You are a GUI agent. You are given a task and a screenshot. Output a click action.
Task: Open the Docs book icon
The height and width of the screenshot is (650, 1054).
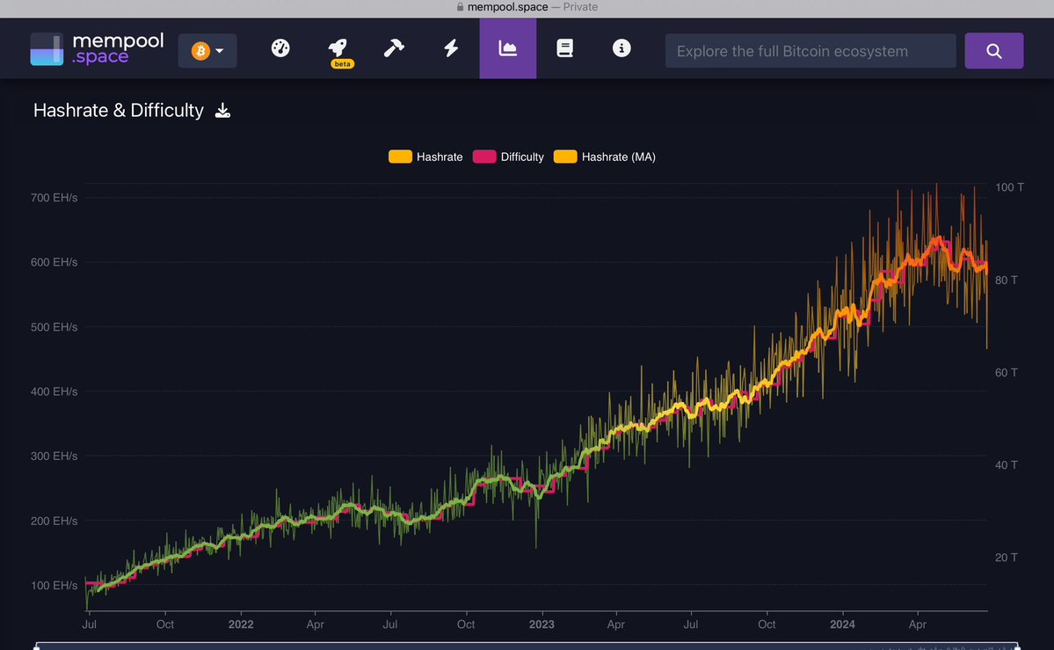click(x=564, y=48)
